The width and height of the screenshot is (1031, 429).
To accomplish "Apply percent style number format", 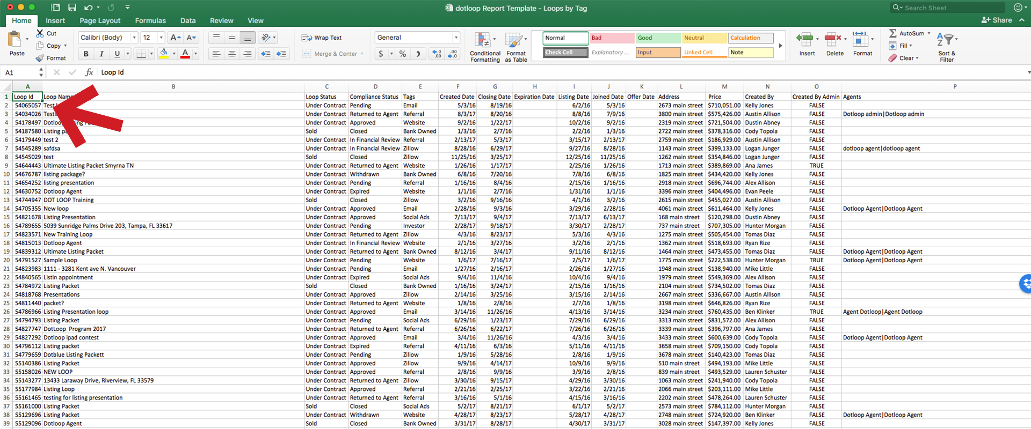I will [x=403, y=54].
